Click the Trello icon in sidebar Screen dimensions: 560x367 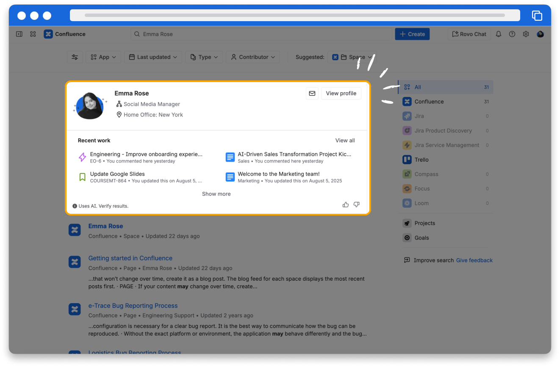[407, 160]
